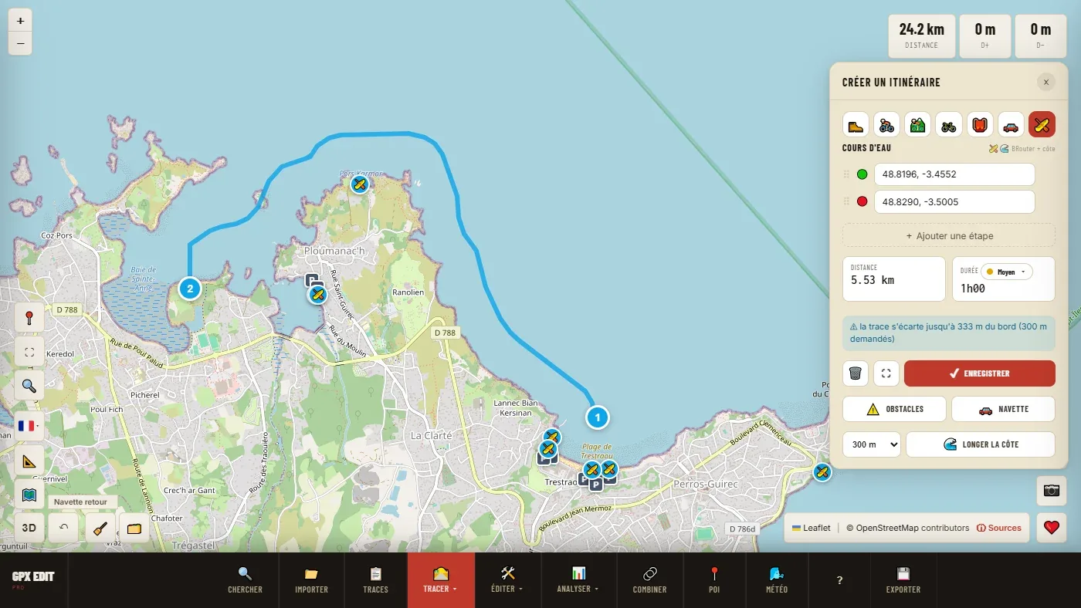This screenshot has width=1081, height=608.
Task: Toggle the kayak waterway profile
Action: [x=1042, y=124]
